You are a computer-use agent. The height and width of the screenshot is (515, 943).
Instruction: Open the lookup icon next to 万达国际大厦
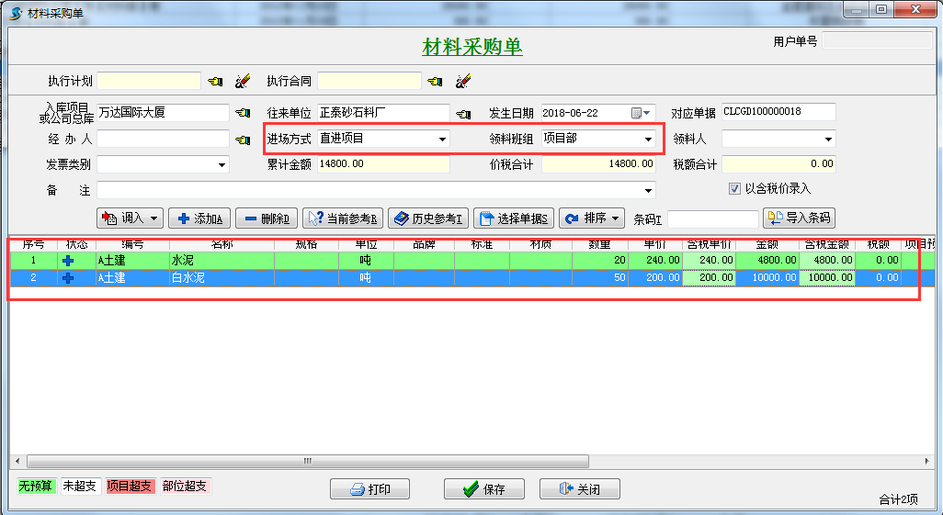(243, 113)
